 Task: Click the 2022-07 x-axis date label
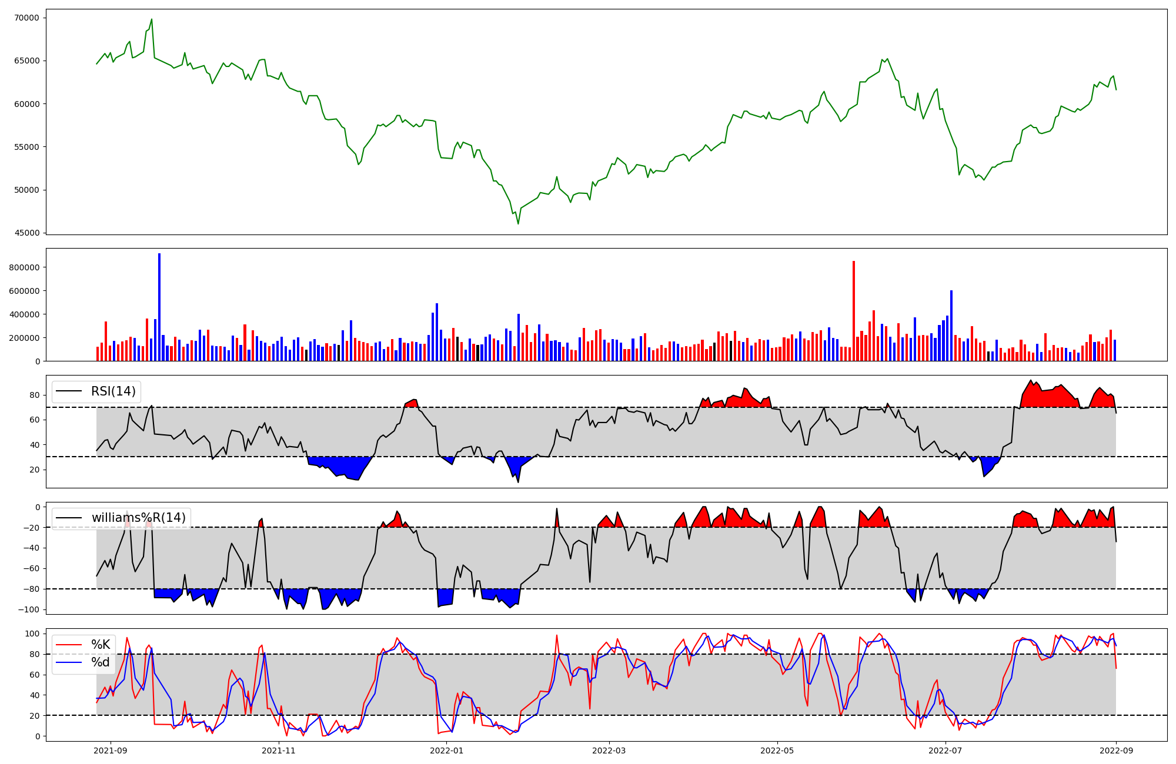(x=946, y=750)
